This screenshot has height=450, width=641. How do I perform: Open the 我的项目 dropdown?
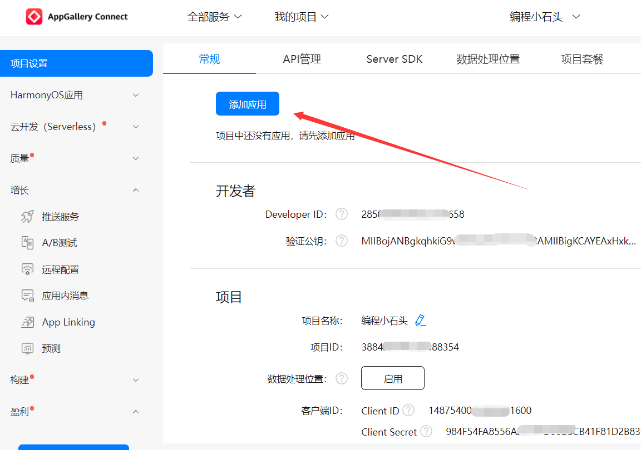click(x=301, y=17)
